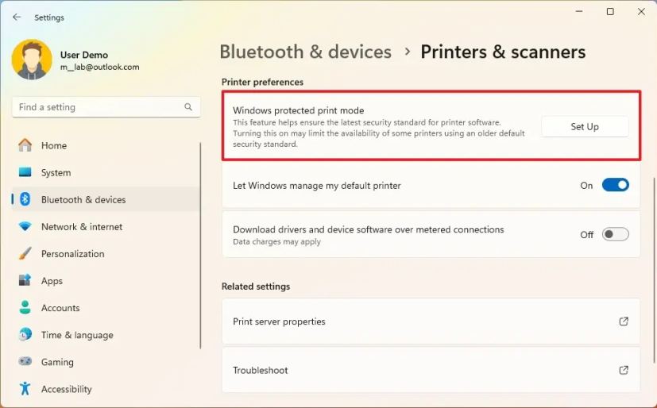This screenshot has width=657, height=408.
Task: Click the Personalization paintbrush icon
Action: (25, 253)
